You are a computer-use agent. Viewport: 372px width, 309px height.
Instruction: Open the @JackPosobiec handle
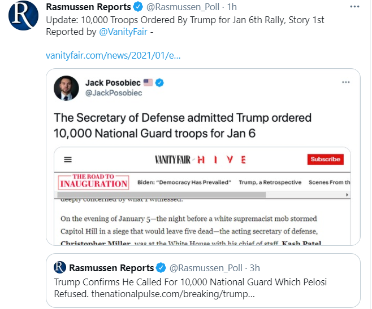[x=114, y=93]
